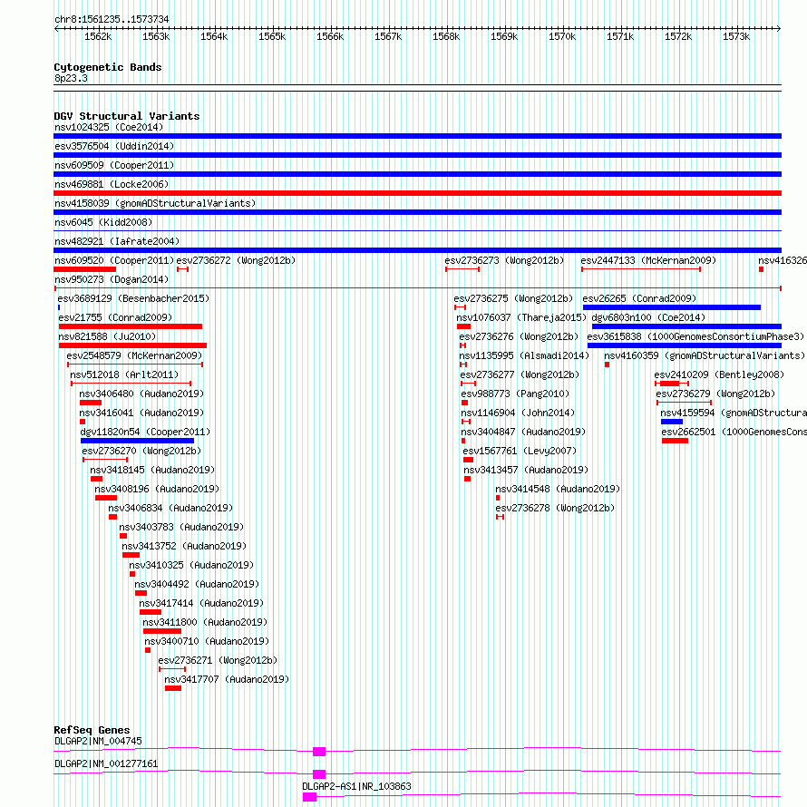Click esv2736277 (Wong2012b) label
The height and width of the screenshot is (807, 807).
[520, 374]
